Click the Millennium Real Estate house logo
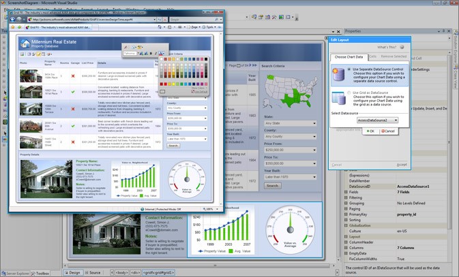The image size is (459, 277). pos(25,44)
